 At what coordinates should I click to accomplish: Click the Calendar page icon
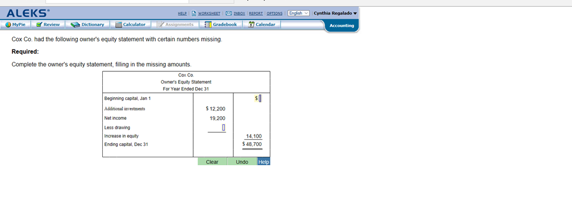(251, 24)
